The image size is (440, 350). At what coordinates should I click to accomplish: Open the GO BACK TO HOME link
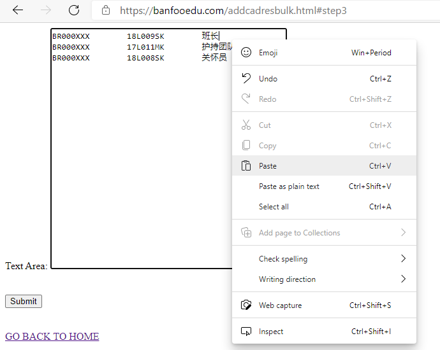click(x=52, y=337)
